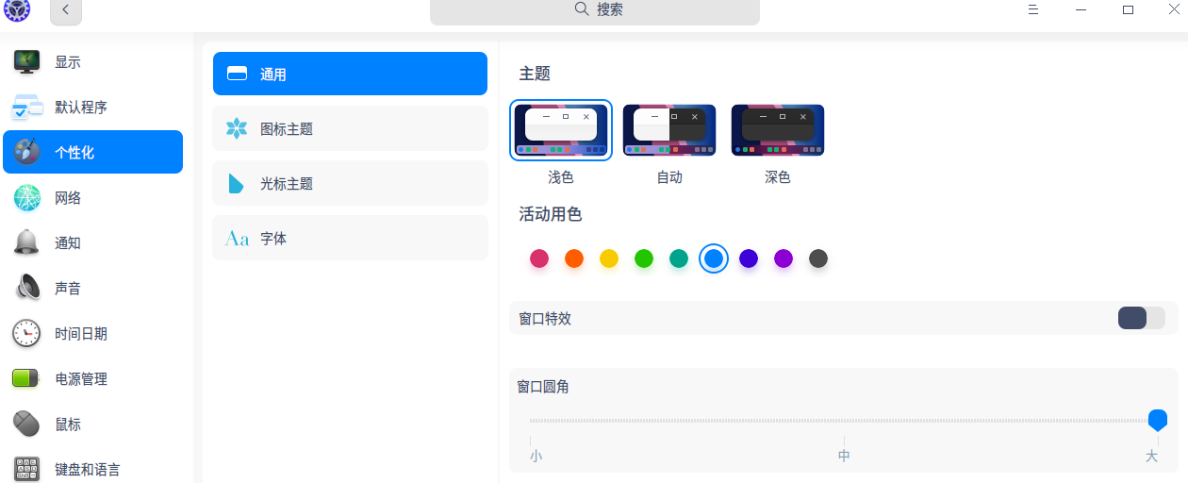The width and height of the screenshot is (1188, 483).
Task: Focus the 搜索 search field
Action: 595,11
